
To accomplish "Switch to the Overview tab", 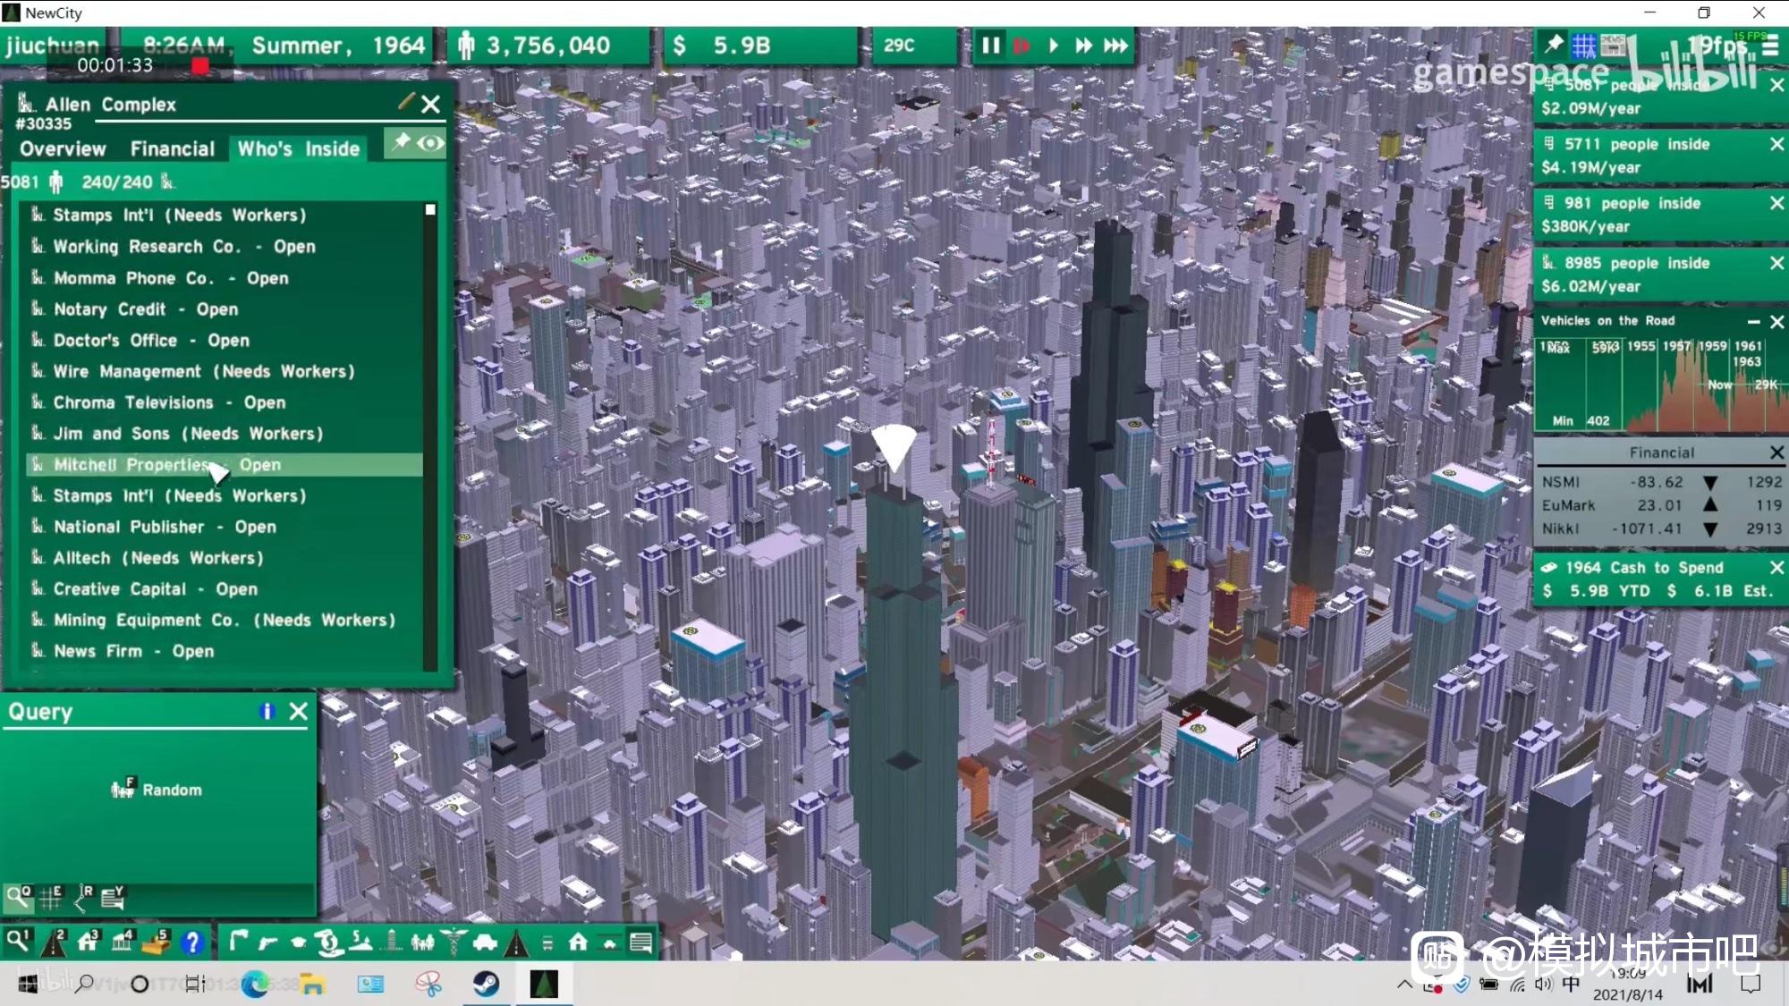I will [x=63, y=149].
